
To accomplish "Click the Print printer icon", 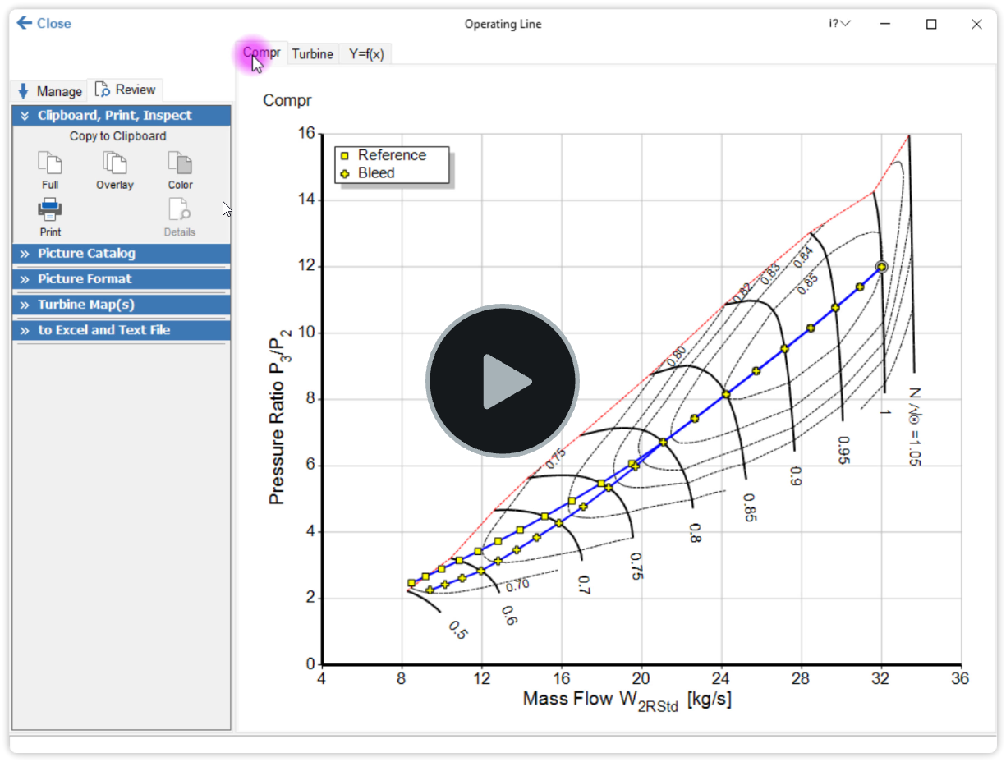I will pos(50,211).
